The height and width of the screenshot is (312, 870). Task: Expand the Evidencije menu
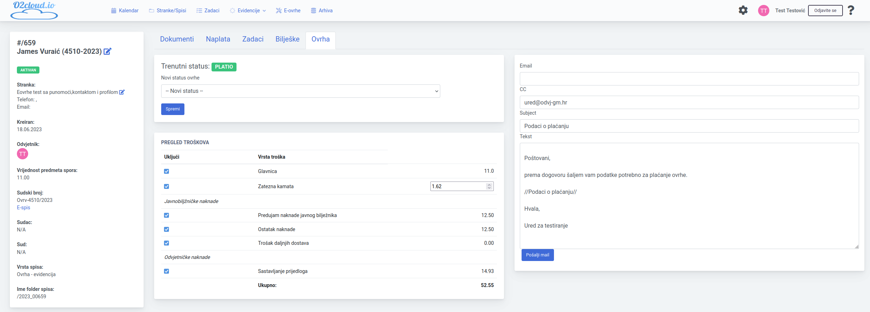248,11
